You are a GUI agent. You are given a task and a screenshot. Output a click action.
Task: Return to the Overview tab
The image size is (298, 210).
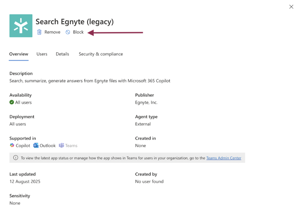pos(18,54)
